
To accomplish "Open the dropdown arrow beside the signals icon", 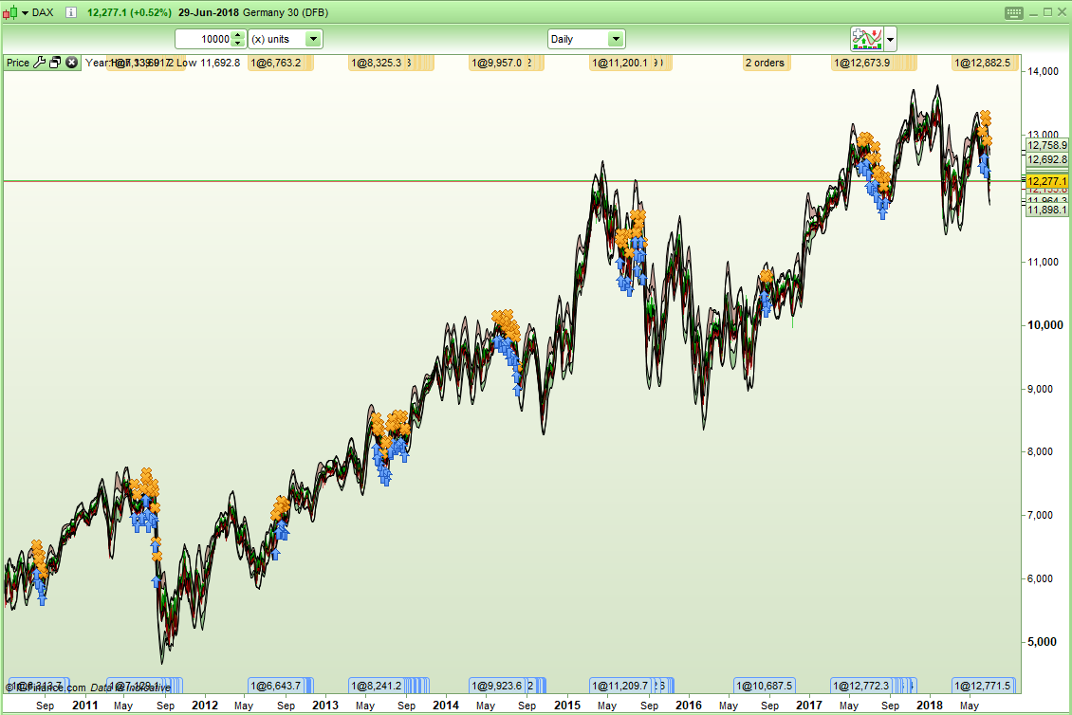I will coord(890,39).
